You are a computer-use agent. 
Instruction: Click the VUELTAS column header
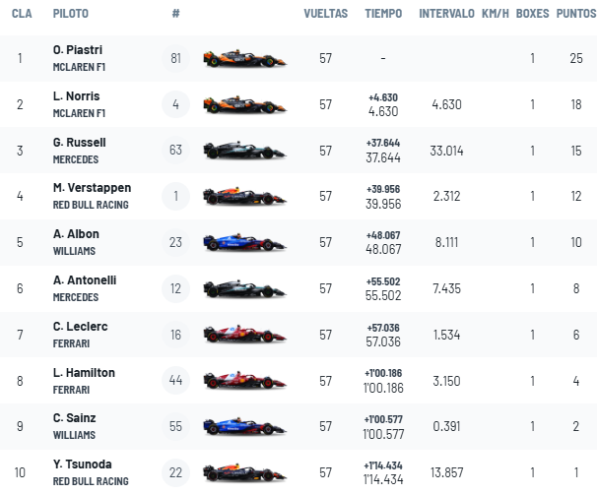(x=325, y=14)
